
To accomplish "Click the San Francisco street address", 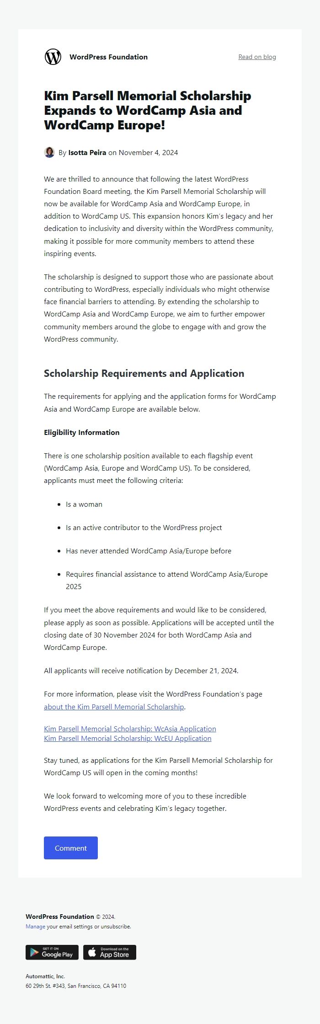I will [x=76, y=986].
